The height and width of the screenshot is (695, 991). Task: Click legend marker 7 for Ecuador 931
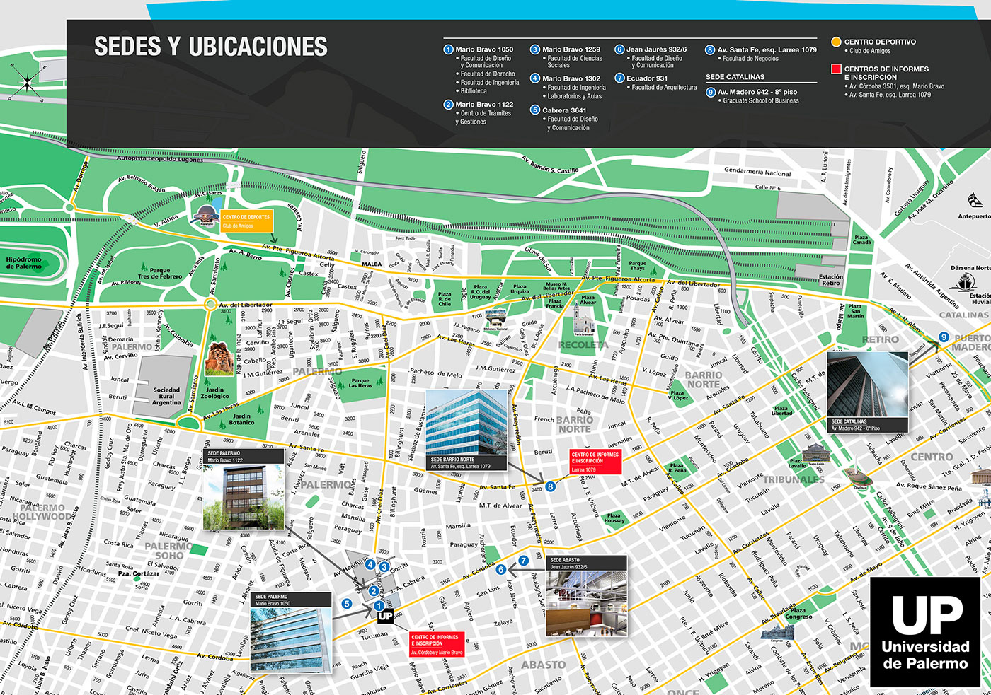pos(619,78)
